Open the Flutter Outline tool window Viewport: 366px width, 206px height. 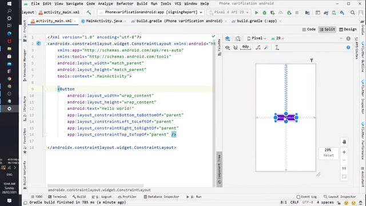363,57
